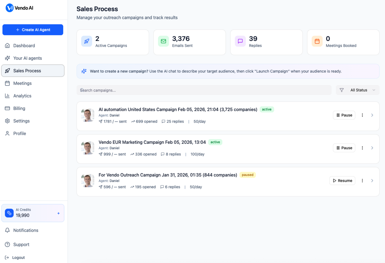The width and height of the screenshot is (385, 263).
Task: Resume the For Vendo Outreach Campaign
Action: pos(342,180)
